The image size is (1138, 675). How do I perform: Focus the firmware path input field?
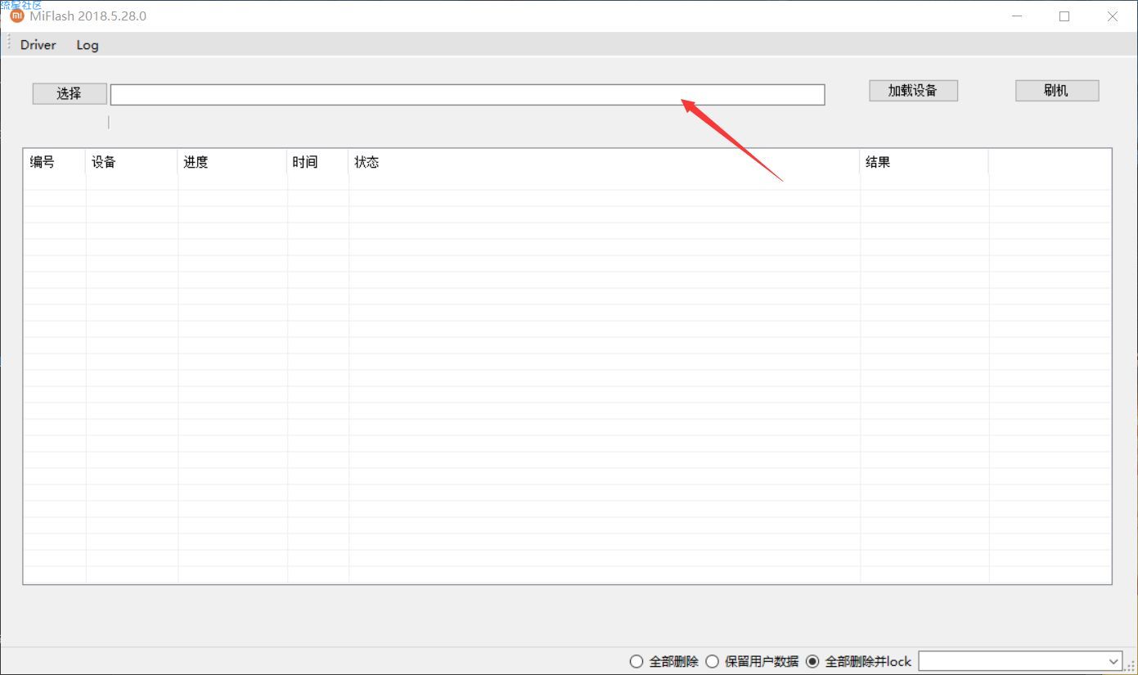467,95
